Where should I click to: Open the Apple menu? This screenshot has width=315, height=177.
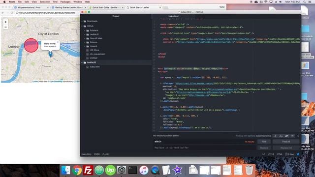4,2
